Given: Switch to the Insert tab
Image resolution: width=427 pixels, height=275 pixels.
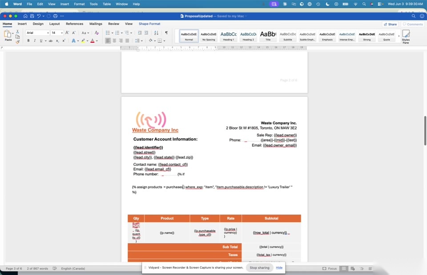Looking at the screenshot, I should (22, 24).
